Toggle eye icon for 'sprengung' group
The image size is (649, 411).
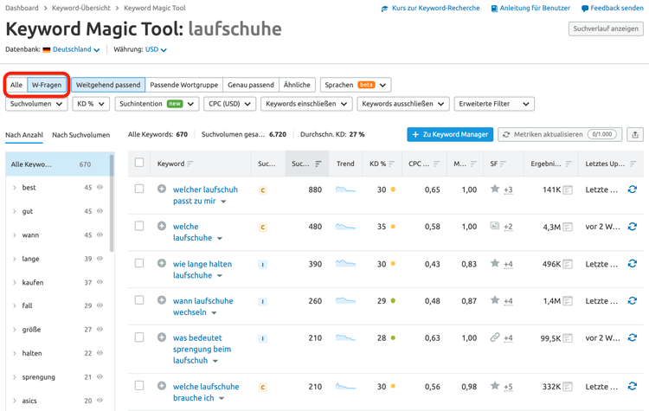click(100, 376)
